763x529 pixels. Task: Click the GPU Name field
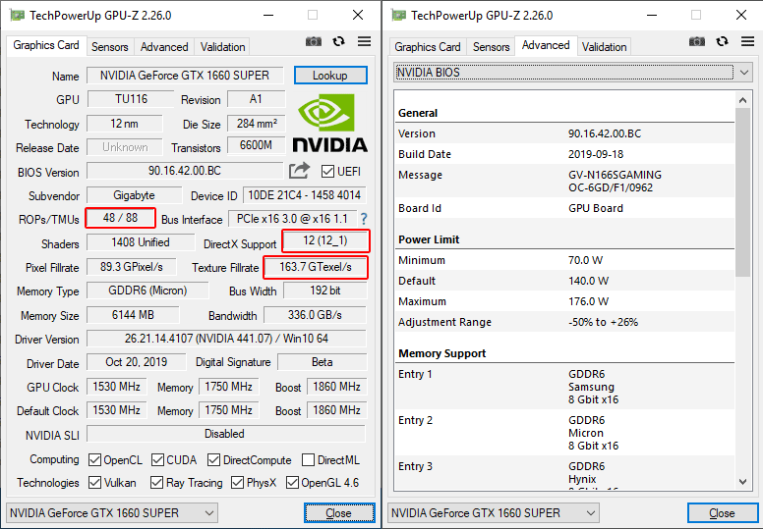pos(185,76)
